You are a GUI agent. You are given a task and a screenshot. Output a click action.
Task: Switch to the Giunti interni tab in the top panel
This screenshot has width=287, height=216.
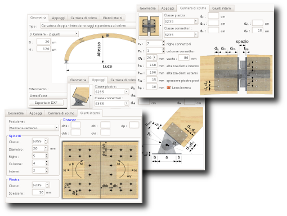[222, 8]
